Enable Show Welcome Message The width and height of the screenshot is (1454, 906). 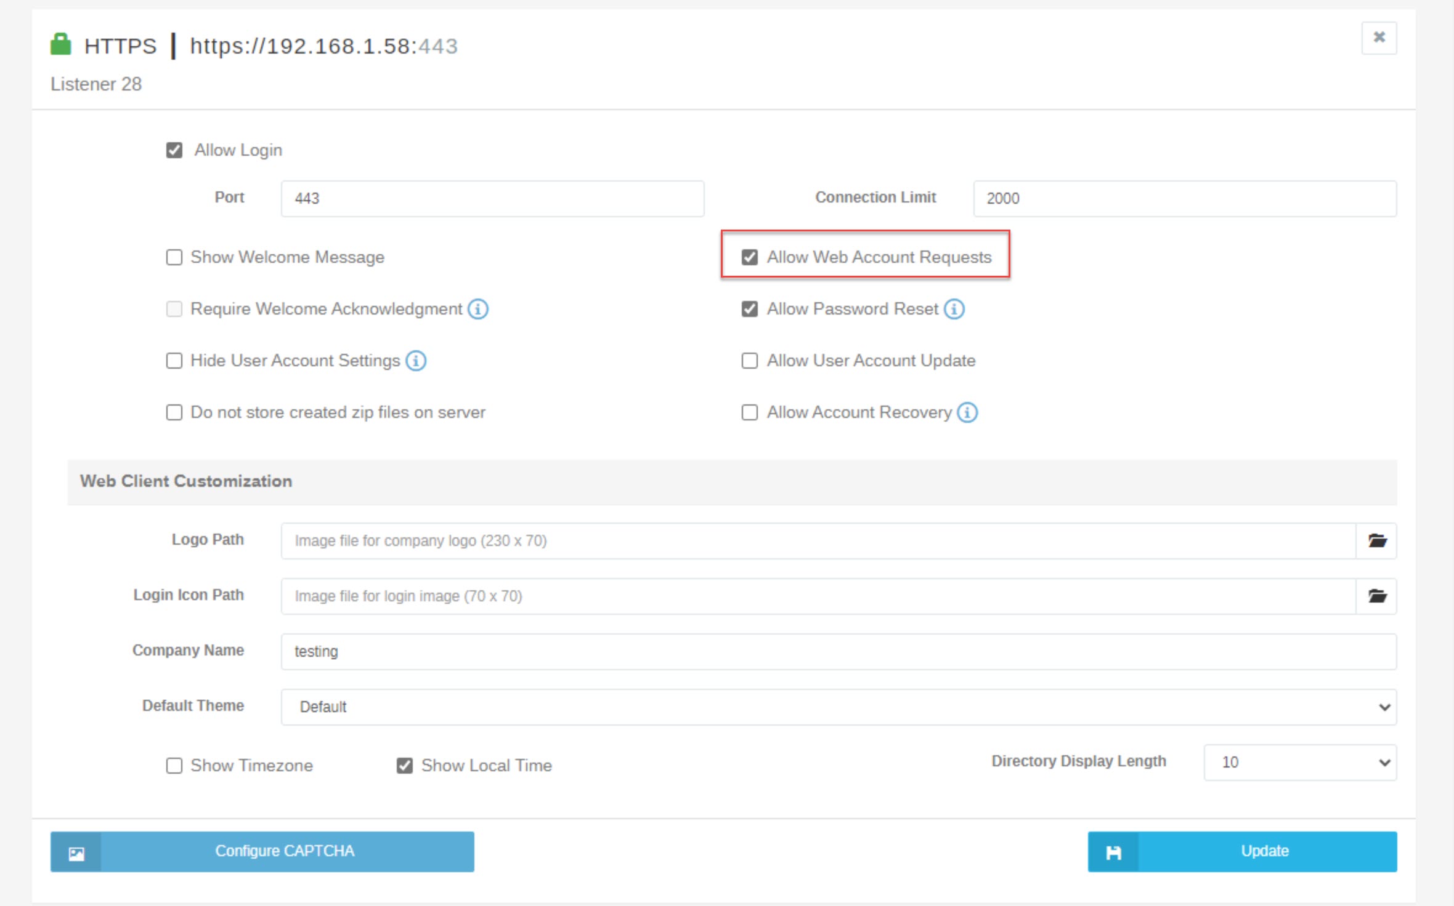click(174, 257)
